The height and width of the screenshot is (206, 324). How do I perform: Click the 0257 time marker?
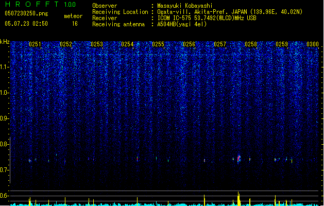click(220, 44)
